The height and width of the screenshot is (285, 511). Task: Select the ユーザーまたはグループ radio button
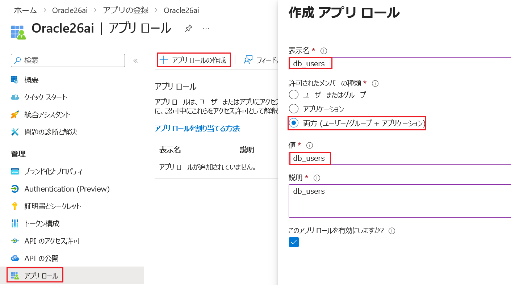294,95
